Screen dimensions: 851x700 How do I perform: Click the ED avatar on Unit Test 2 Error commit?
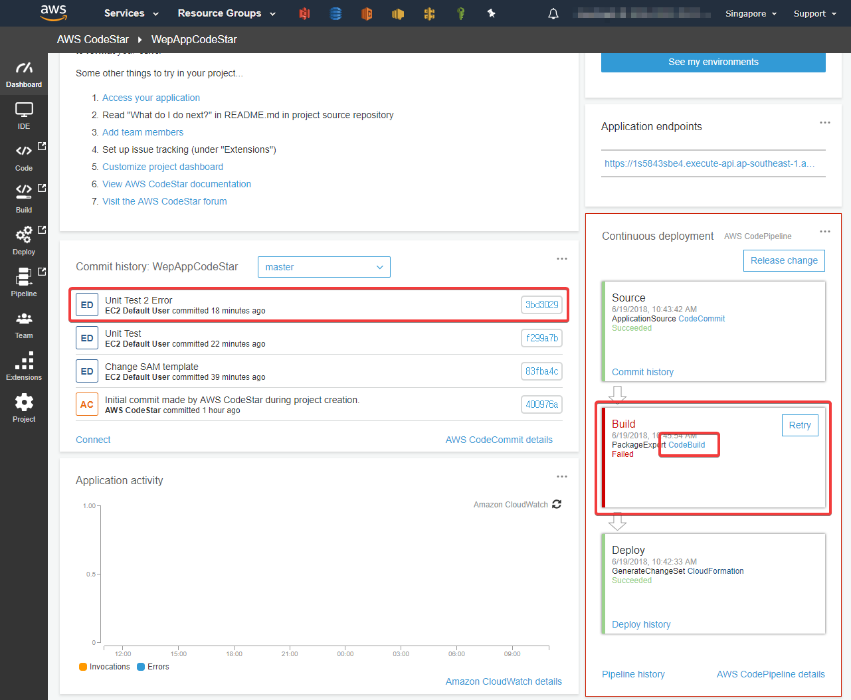87,305
